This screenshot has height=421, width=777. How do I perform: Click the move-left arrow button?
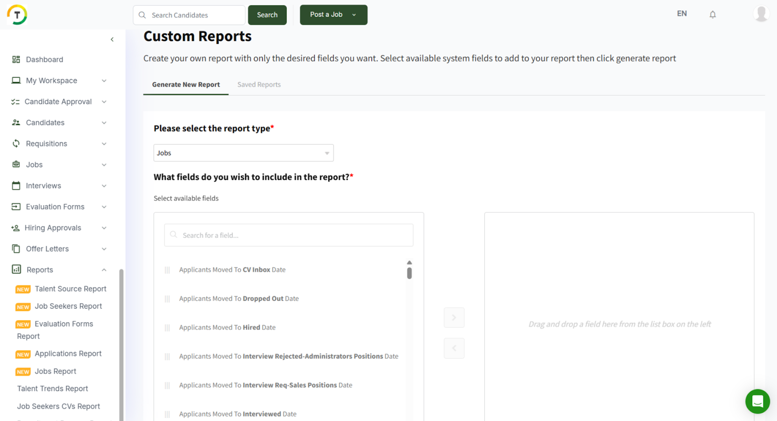pyautogui.click(x=454, y=348)
